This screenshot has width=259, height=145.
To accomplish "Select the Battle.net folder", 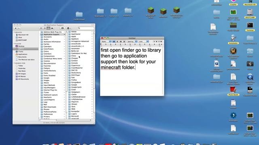I will 74,51.
